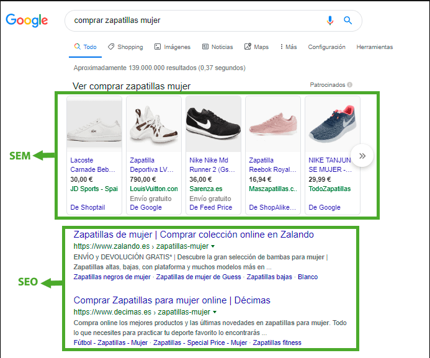Open the Maps tab
This screenshot has width=430, height=358.
point(256,47)
